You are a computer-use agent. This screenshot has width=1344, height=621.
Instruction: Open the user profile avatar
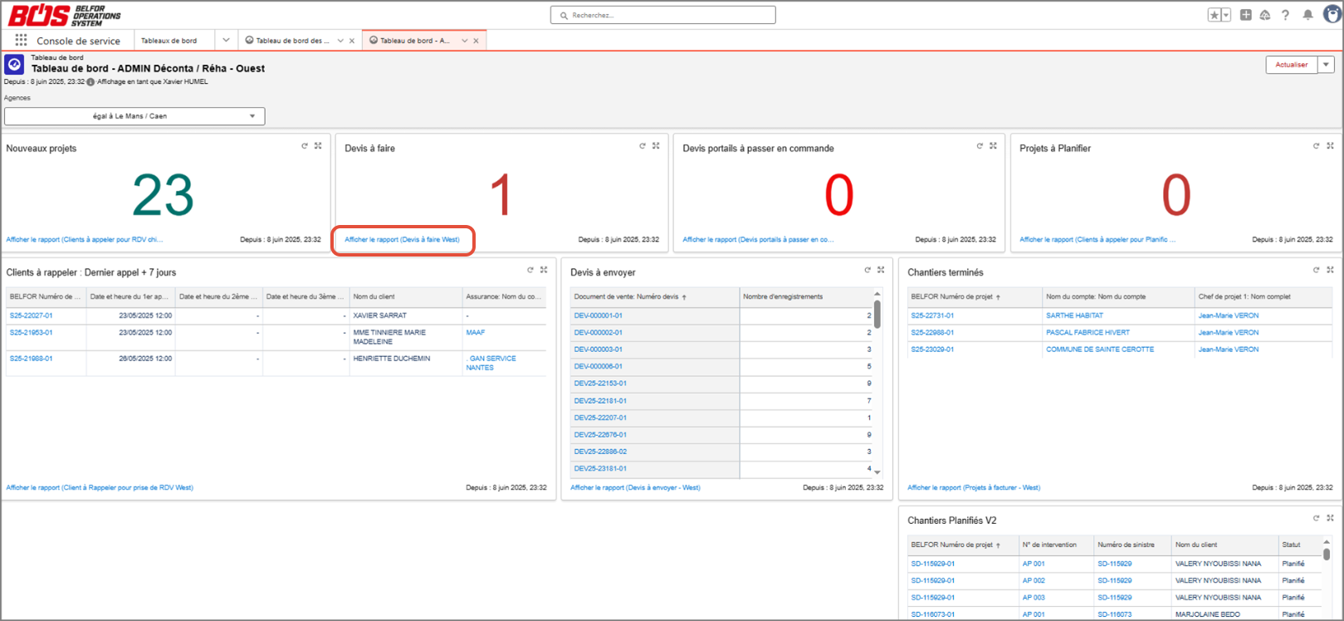point(1332,15)
